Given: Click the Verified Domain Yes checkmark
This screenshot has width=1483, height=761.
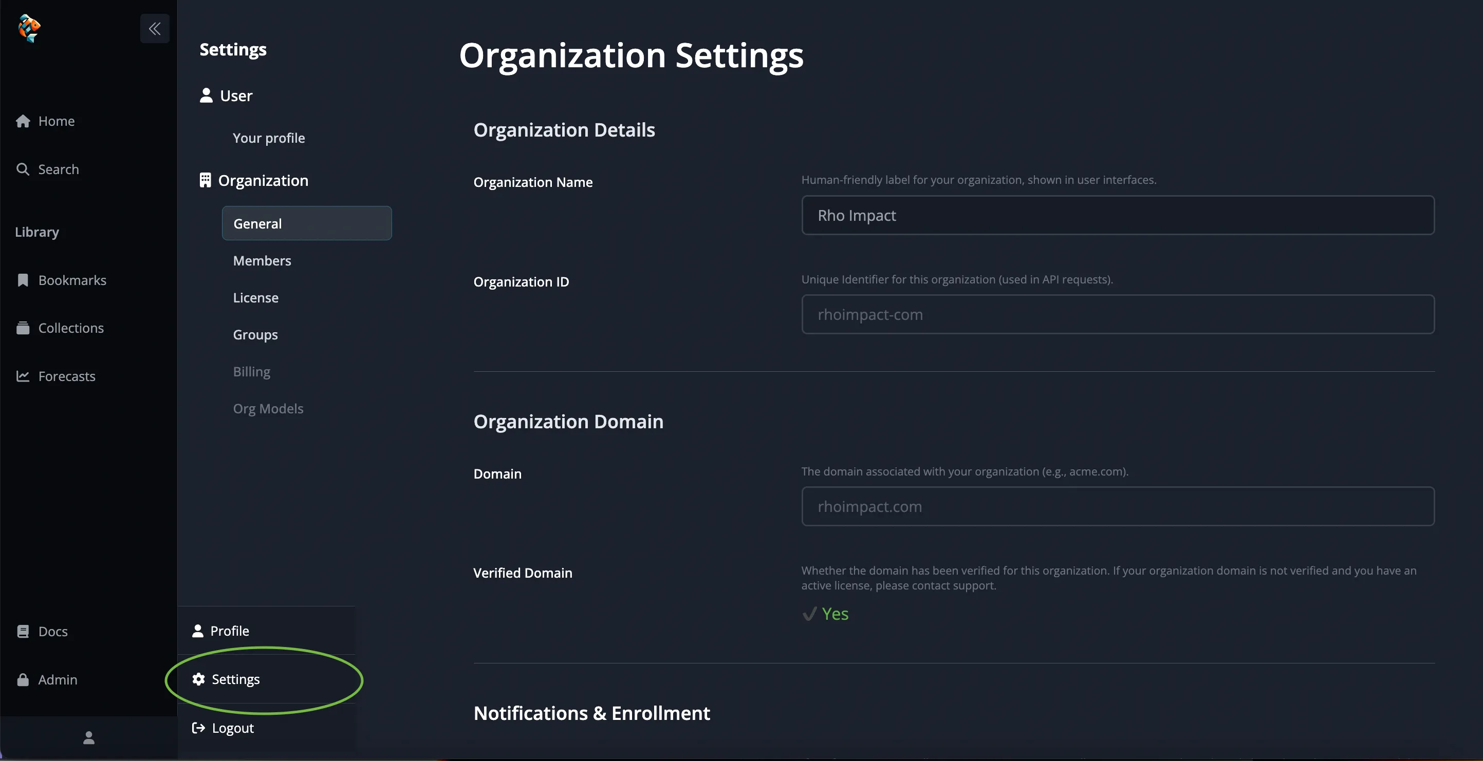Looking at the screenshot, I should click(x=826, y=613).
